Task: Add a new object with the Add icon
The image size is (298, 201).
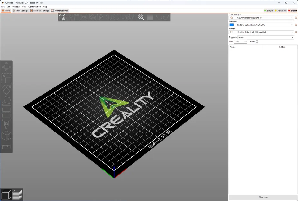Action: [62, 17]
